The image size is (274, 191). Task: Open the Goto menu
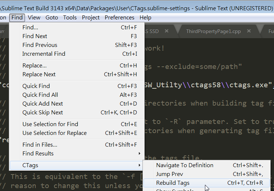click(52, 18)
